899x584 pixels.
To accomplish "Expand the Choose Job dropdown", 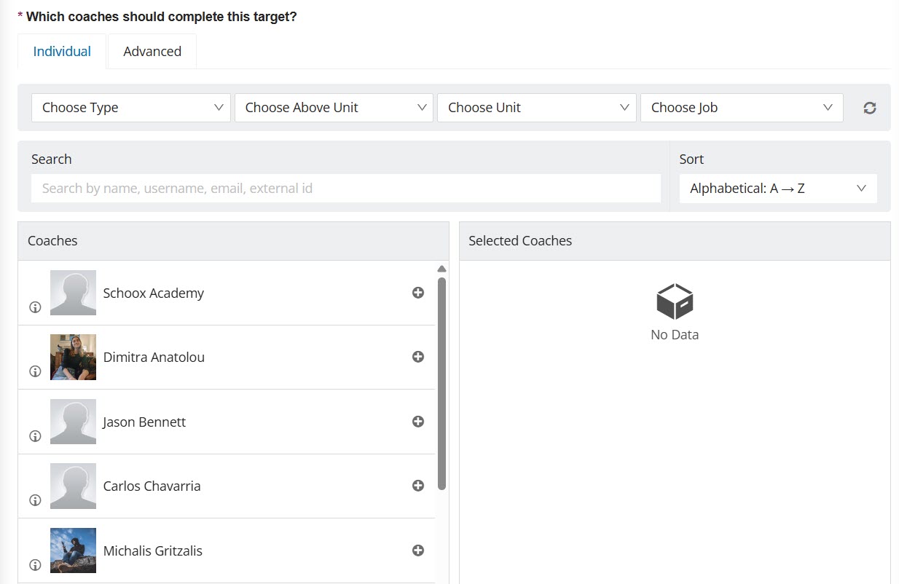I will tap(741, 108).
